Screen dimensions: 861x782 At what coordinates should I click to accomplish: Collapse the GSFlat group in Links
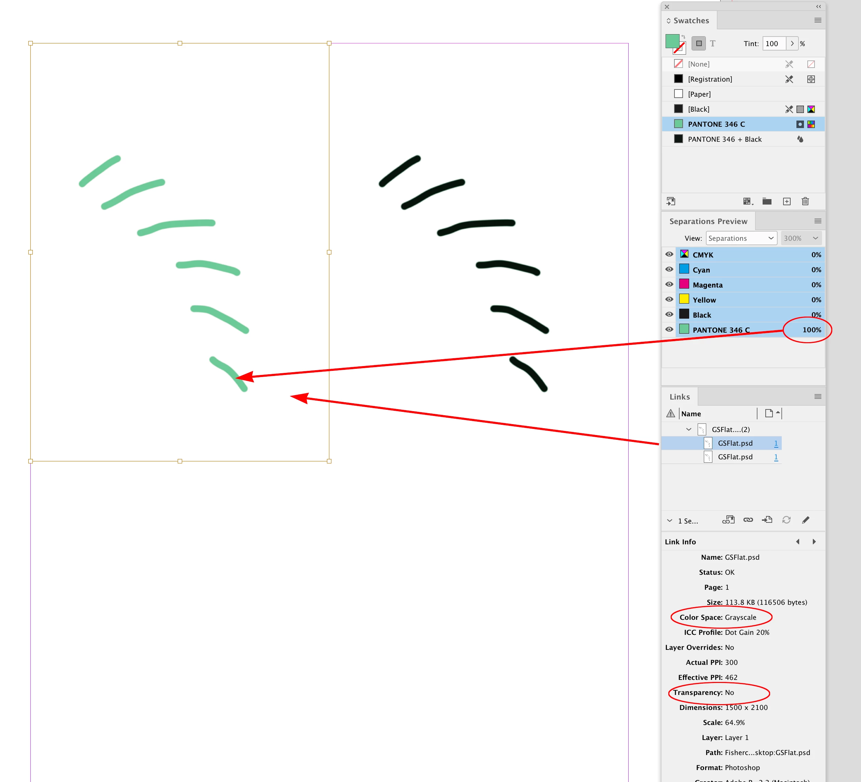[x=688, y=430]
